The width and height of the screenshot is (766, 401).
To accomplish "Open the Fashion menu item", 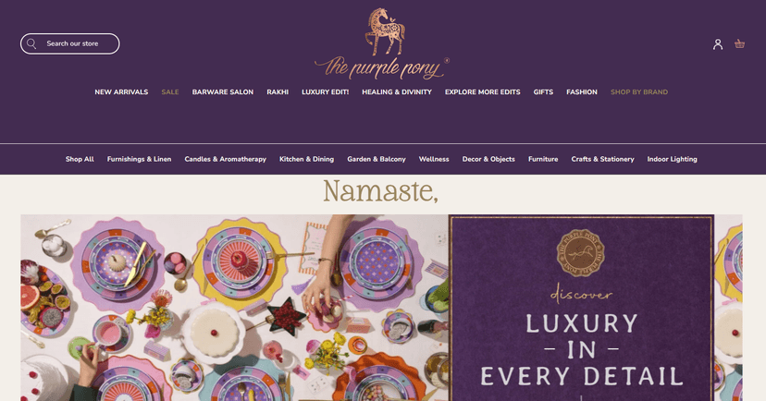I will (581, 91).
